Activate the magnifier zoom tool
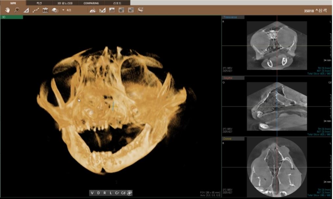333x199 pixels. [x=17, y=10]
